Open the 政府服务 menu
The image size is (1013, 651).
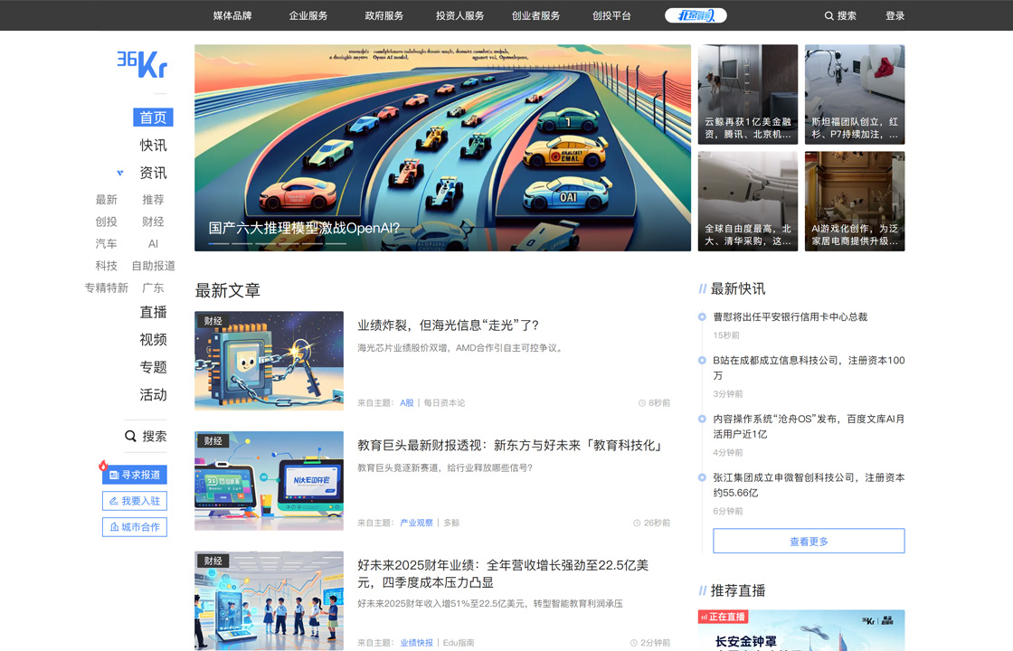(383, 15)
